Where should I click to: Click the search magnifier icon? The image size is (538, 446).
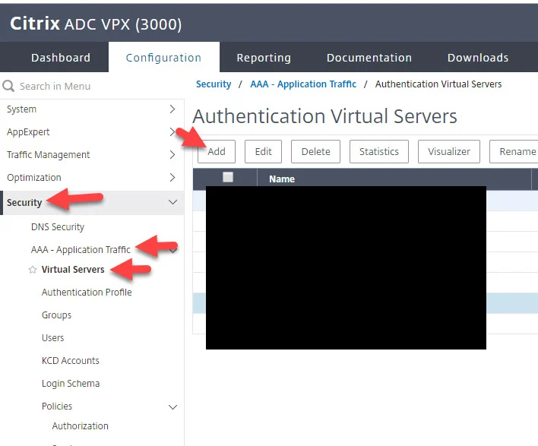point(8,86)
